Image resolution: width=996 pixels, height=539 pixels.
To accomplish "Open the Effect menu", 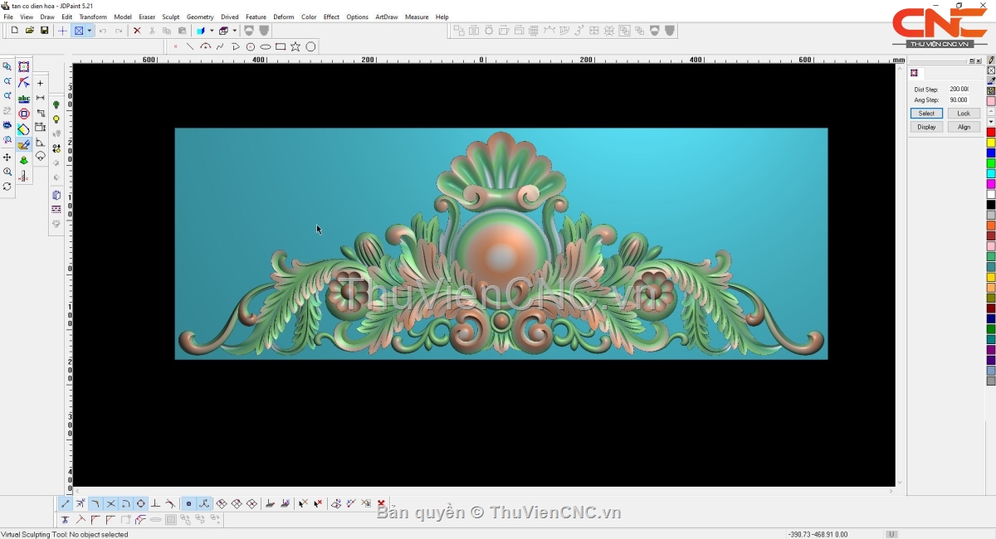I will coord(331,17).
